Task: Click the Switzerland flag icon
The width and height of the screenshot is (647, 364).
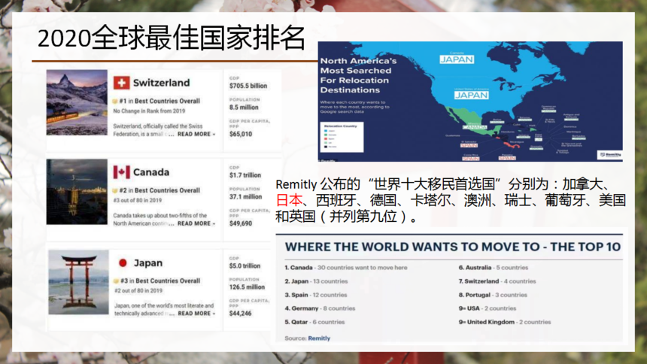Action: click(x=121, y=83)
